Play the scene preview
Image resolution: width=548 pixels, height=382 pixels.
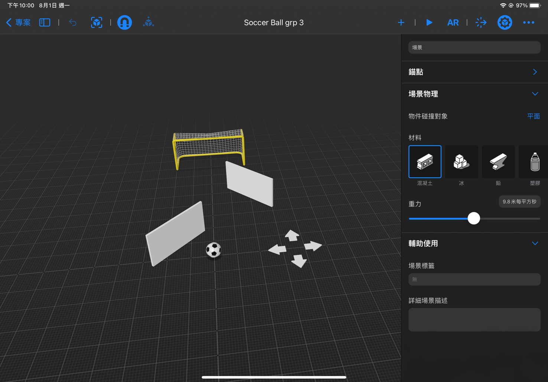click(429, 23)
